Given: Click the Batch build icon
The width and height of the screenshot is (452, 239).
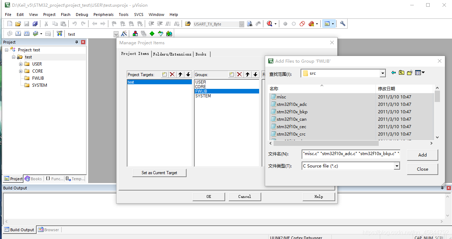Looking at the screenshot, I should pyautogui.click(x=35, y=34).
